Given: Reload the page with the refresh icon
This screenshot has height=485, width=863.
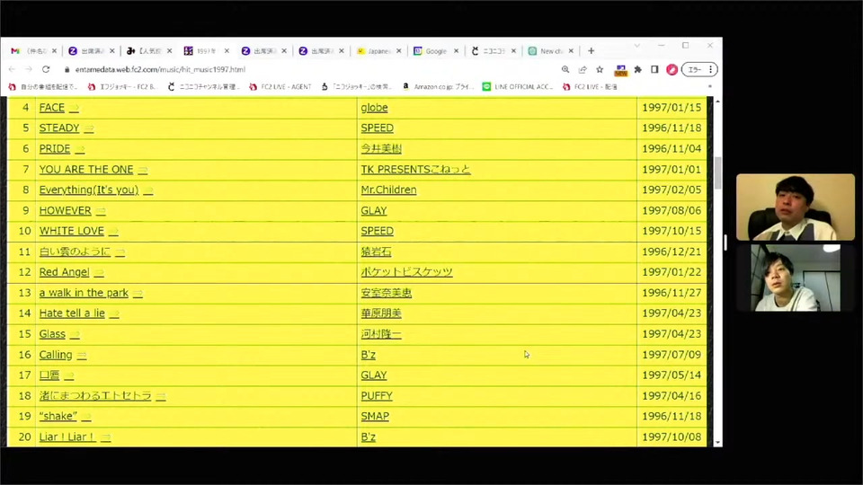Looking at the screenshot, I should pos(46,69).
